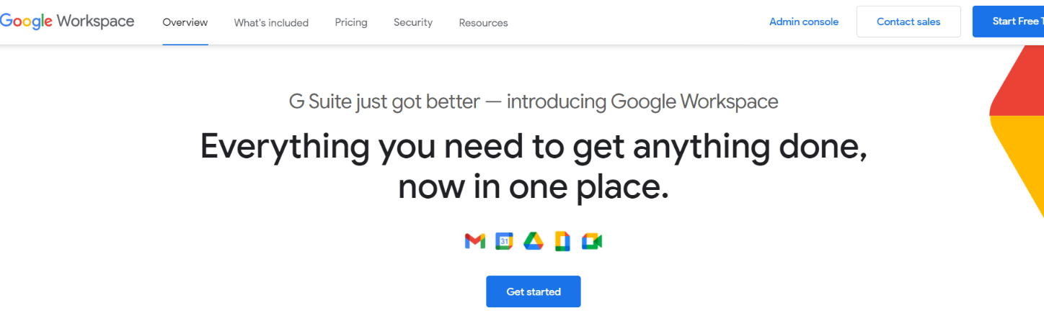Click the G Suite just got better subheading
The height and width of the screenshot is (331, 1044).
[534, 101]
